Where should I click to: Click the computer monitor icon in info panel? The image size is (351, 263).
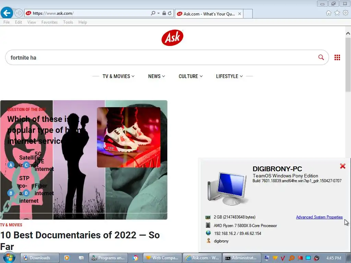pyautogui.click(x=228, y=189)
